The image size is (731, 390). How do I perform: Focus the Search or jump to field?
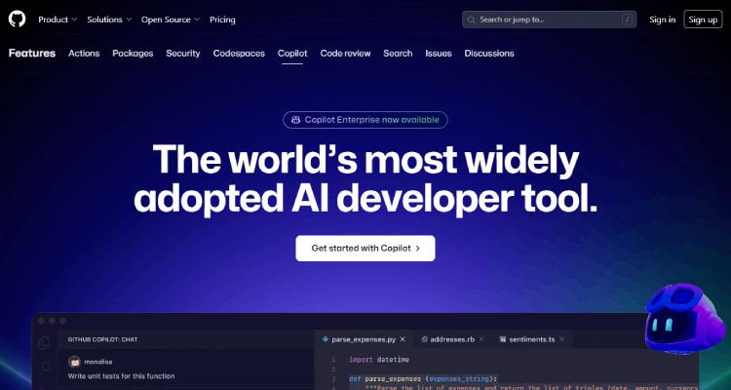[x=549, y=19]
